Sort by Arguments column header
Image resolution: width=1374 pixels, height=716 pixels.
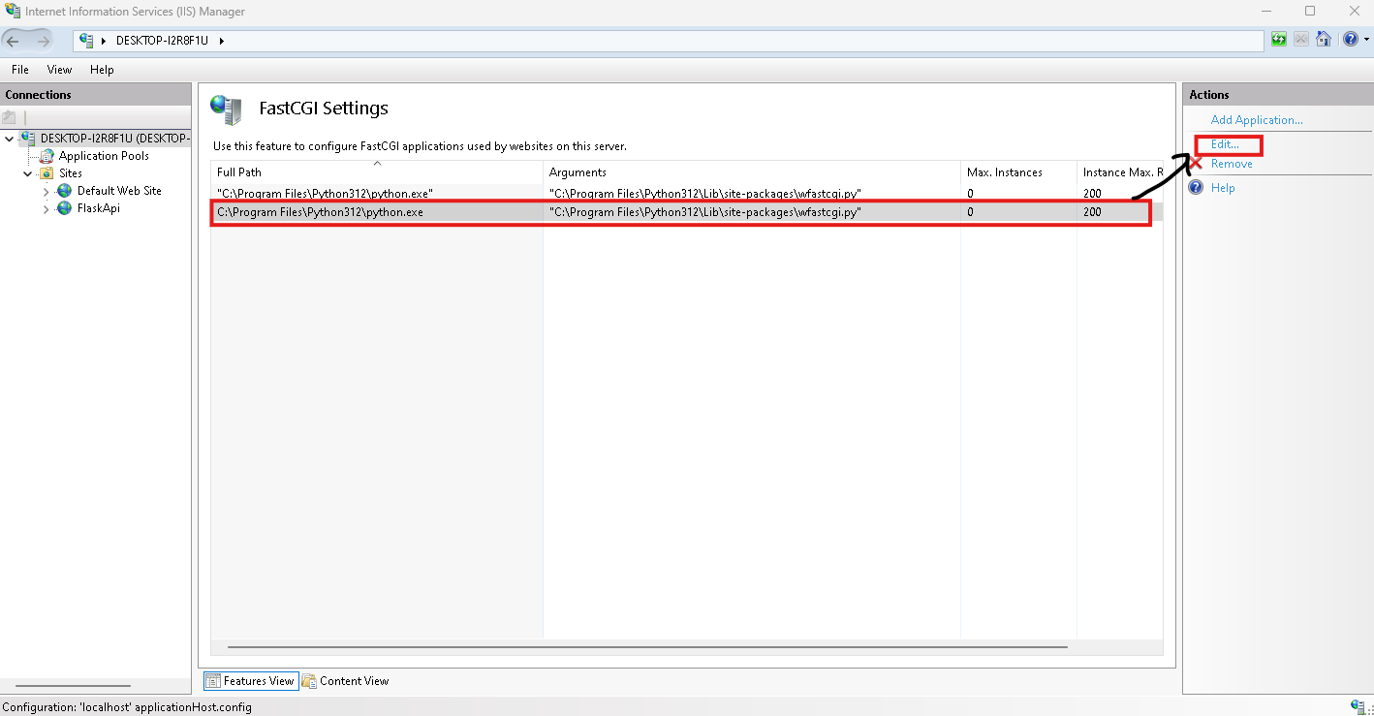752,171
